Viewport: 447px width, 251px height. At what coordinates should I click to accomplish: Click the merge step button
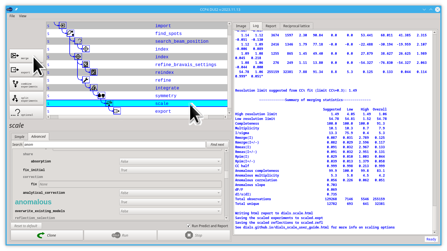coord(27,56)
